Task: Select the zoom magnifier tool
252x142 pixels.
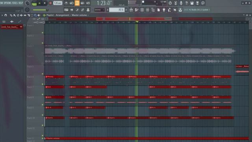Action: [35, 15]
